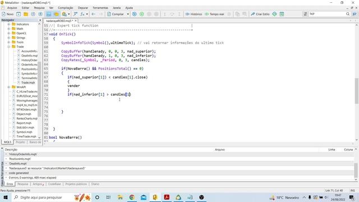
Task: Click the blue start debugging icon
Action: coord(135,14)
